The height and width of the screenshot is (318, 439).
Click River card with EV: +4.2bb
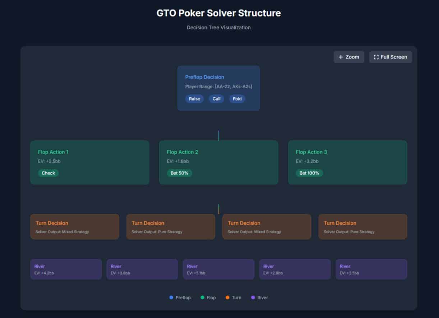(x=66, y=269)
